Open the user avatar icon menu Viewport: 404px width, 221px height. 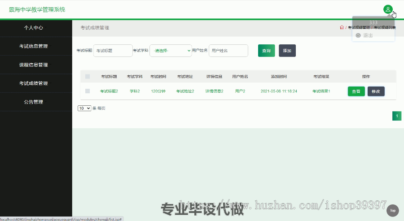pos(388,9)
